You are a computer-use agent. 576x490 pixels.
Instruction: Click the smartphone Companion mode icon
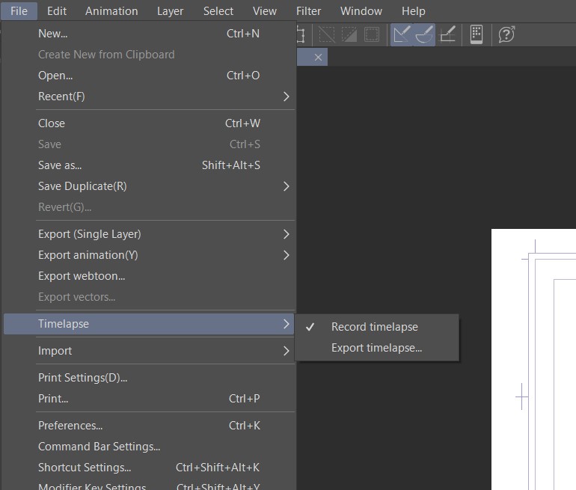477,35
